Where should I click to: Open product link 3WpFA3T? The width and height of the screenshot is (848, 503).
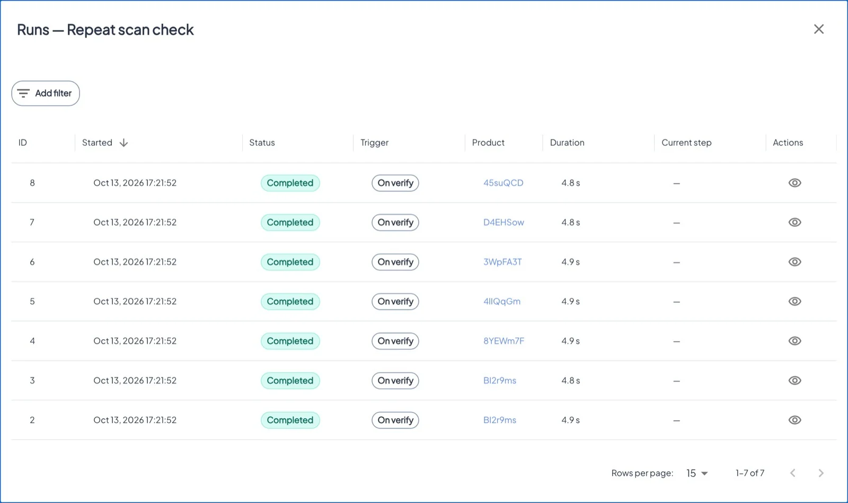click(x=502, y=262)
